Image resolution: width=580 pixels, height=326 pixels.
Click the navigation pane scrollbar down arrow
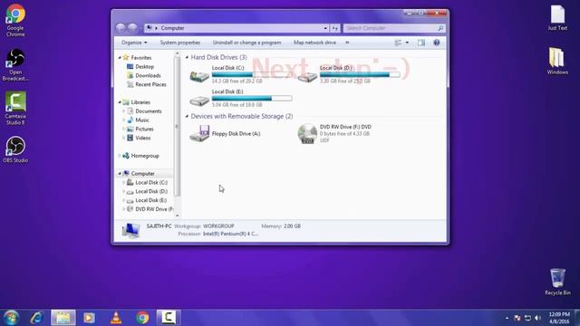178,216
